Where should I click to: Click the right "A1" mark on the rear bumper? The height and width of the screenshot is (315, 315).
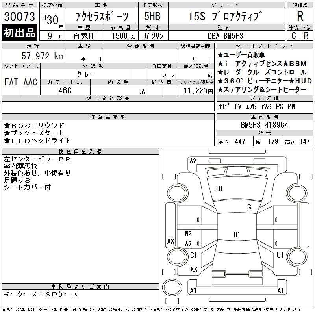pos(280,291)
